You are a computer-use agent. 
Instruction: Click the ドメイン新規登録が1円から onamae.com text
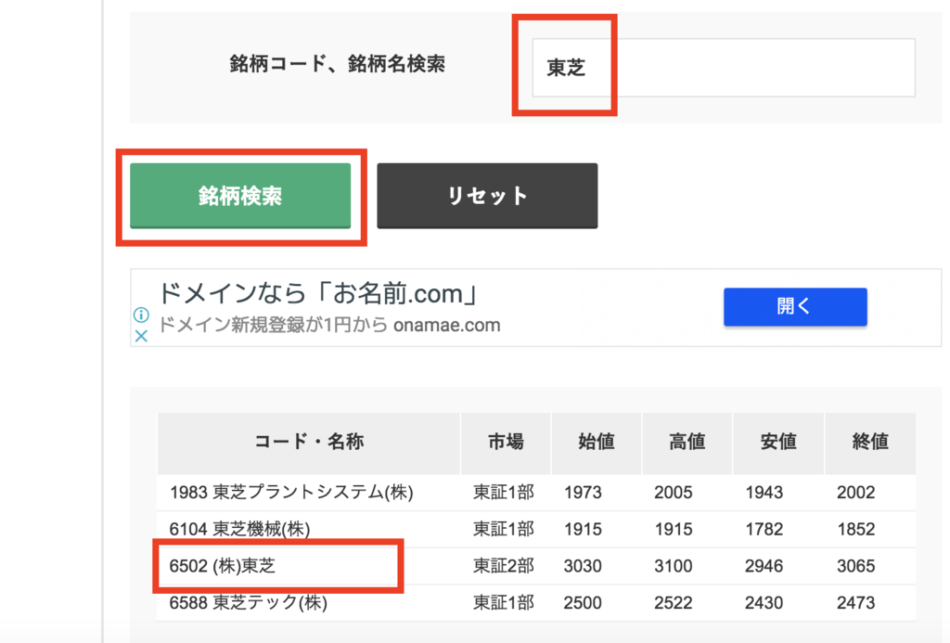click(329, 326)
